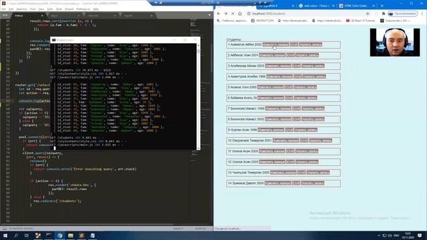Toggle Sublime side panel switcher in status bar

pos(5,229)
